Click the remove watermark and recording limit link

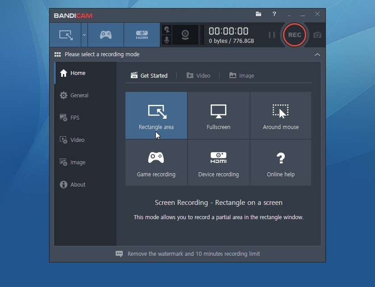point(193,254)
